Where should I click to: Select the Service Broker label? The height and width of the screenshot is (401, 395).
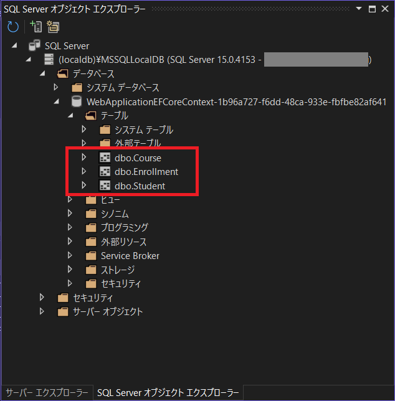pyautogui.click(x=130, y=256)
